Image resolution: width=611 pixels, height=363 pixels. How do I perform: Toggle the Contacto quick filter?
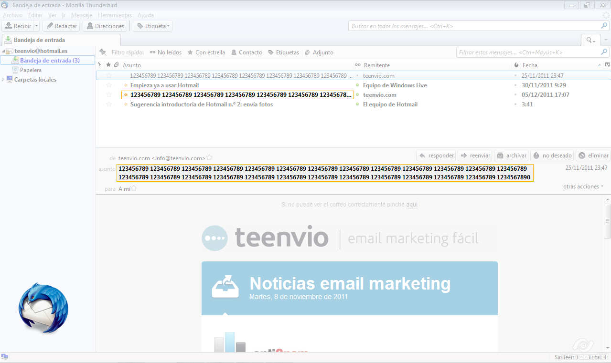tap(247, 52)
